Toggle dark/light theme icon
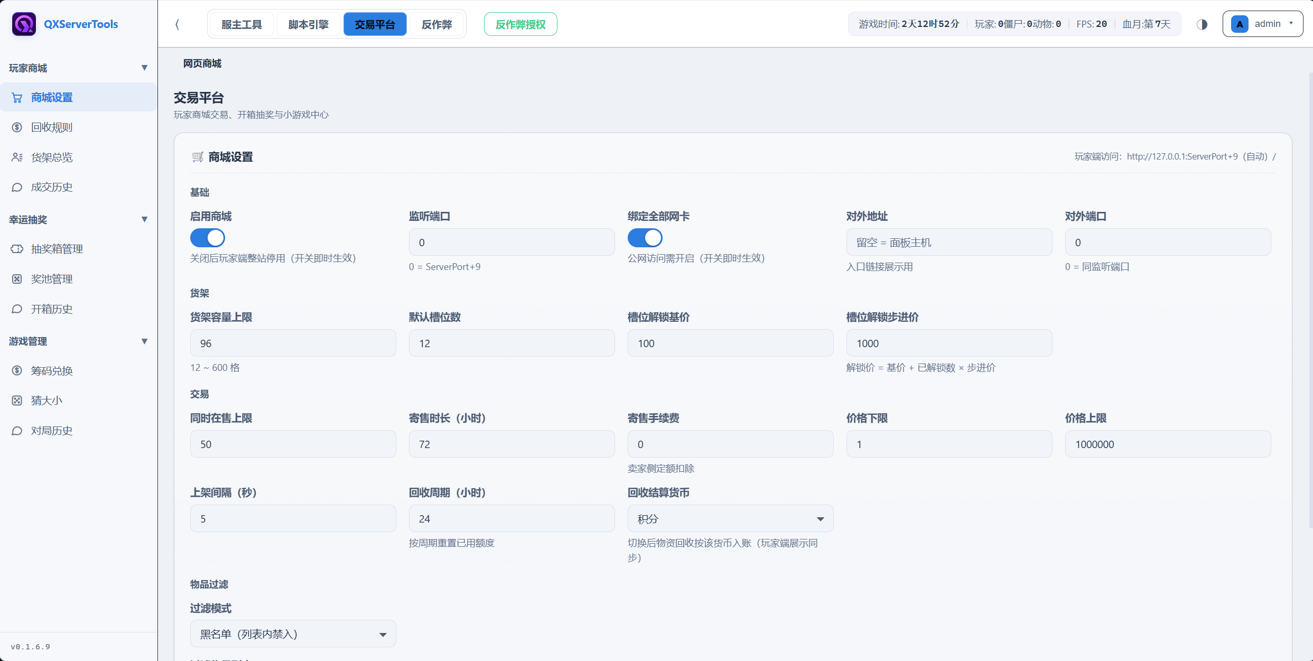 click(x=1202, y=24)
